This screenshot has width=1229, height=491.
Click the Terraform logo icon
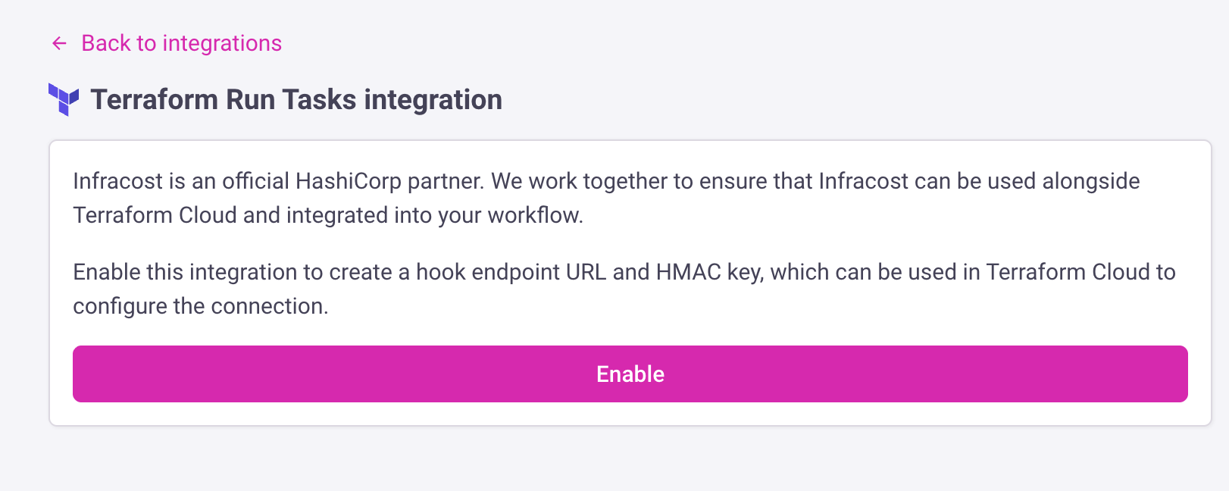pyautogui.click(x=64, y=99)
